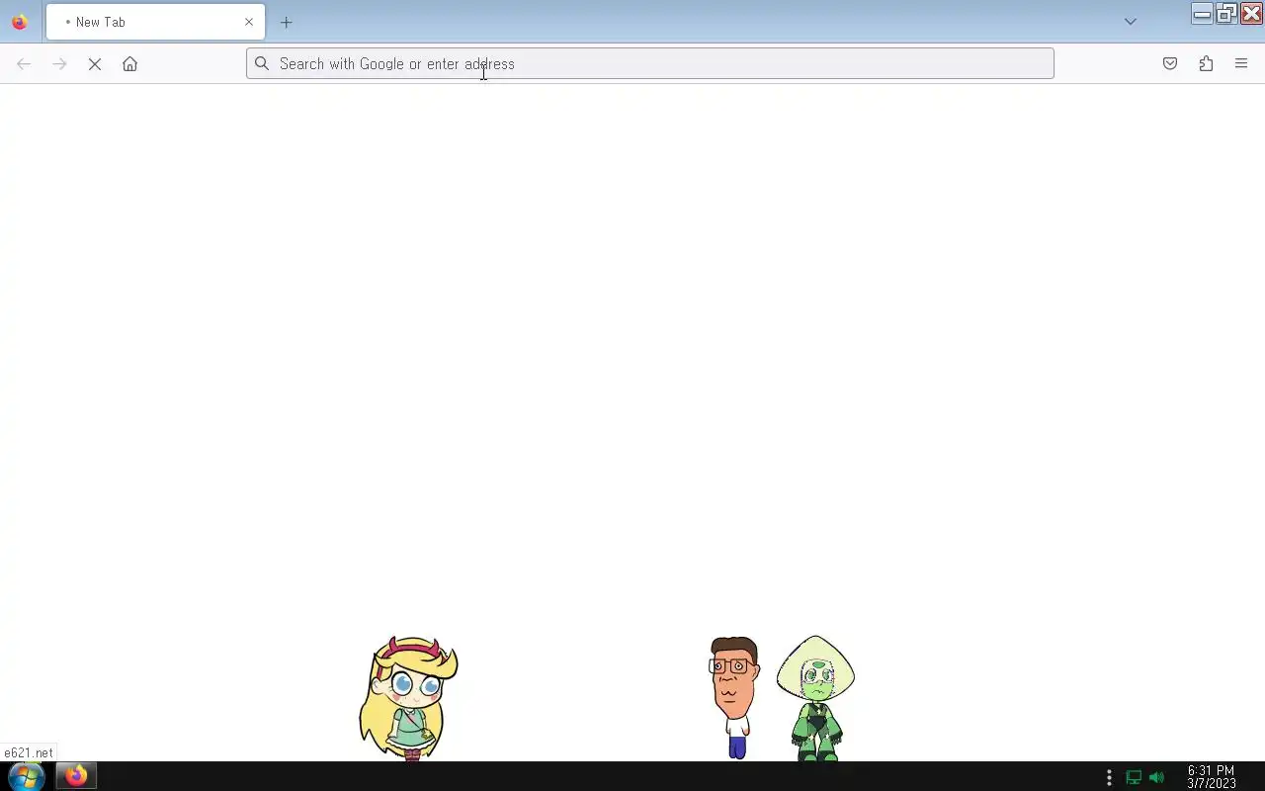Close the New Tab tab

pos(249,22)
